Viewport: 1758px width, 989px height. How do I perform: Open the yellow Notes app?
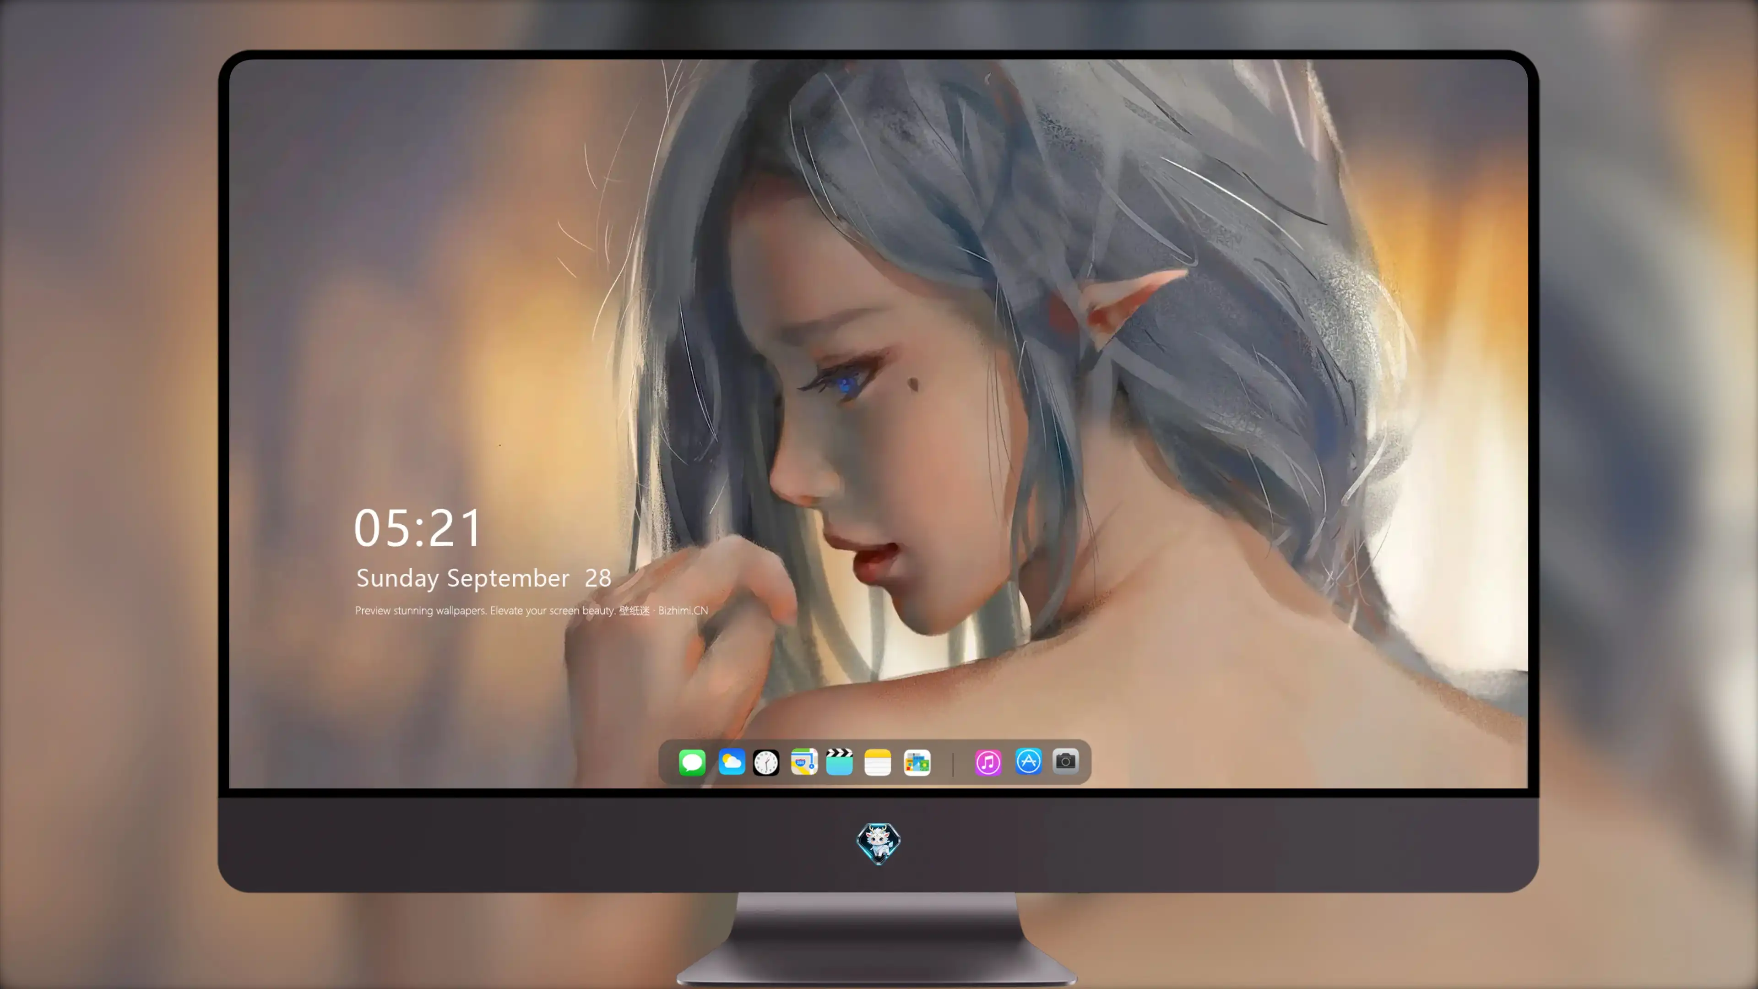(877, 762)
